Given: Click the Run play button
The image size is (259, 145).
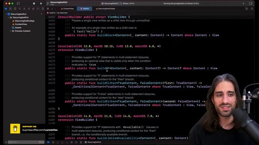Looking at the screenshot, I should (41, 4).
